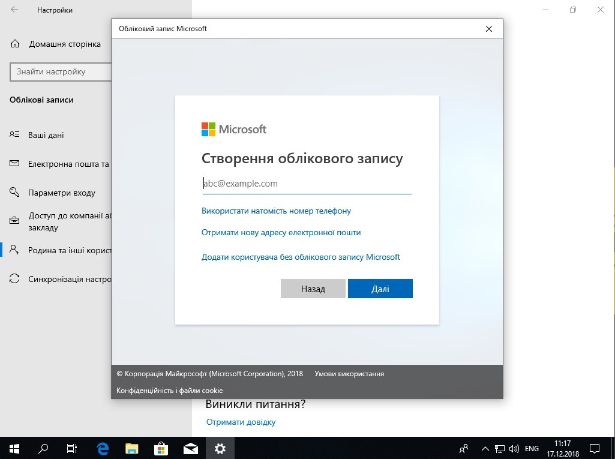The image size is (615, 459).
Task: Launch Microsoft Edge from taskbar
Action: pos(103,448)
